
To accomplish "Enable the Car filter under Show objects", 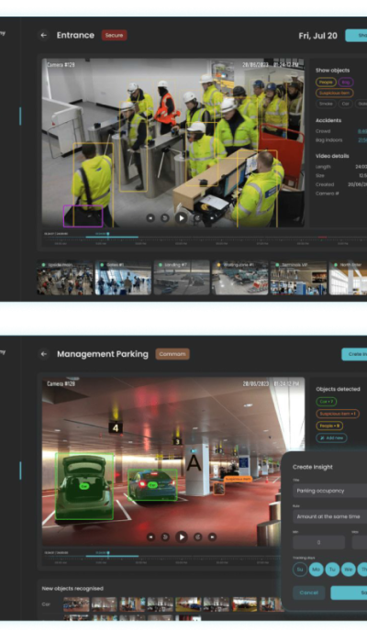I will tap(345, 104).
